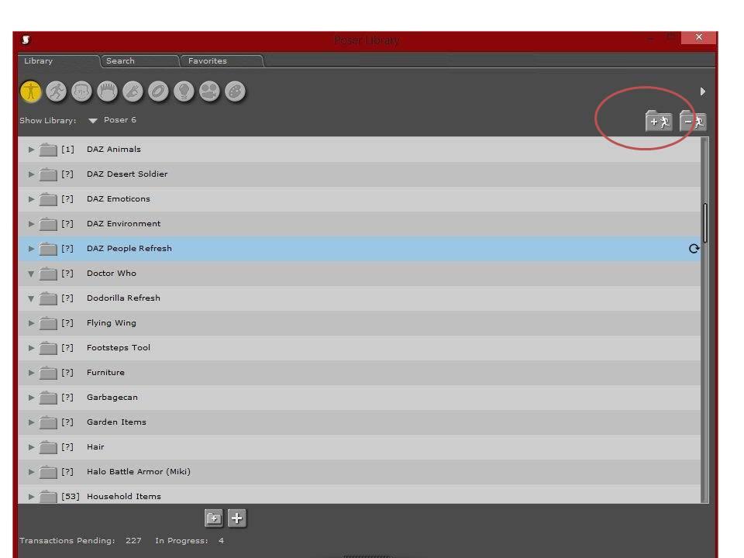Collapse the Doctor Who folder

tap(31, 274)
